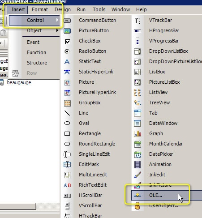The width and height of the screenshot is (202, 218).
Task: Click the CheckBox checkmark icon
Action: pos(67,41)
